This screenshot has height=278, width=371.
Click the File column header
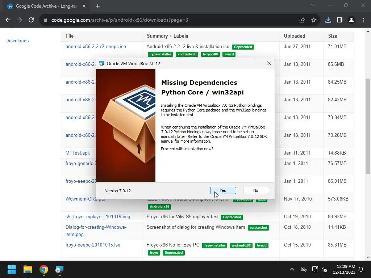pos(70,36)
